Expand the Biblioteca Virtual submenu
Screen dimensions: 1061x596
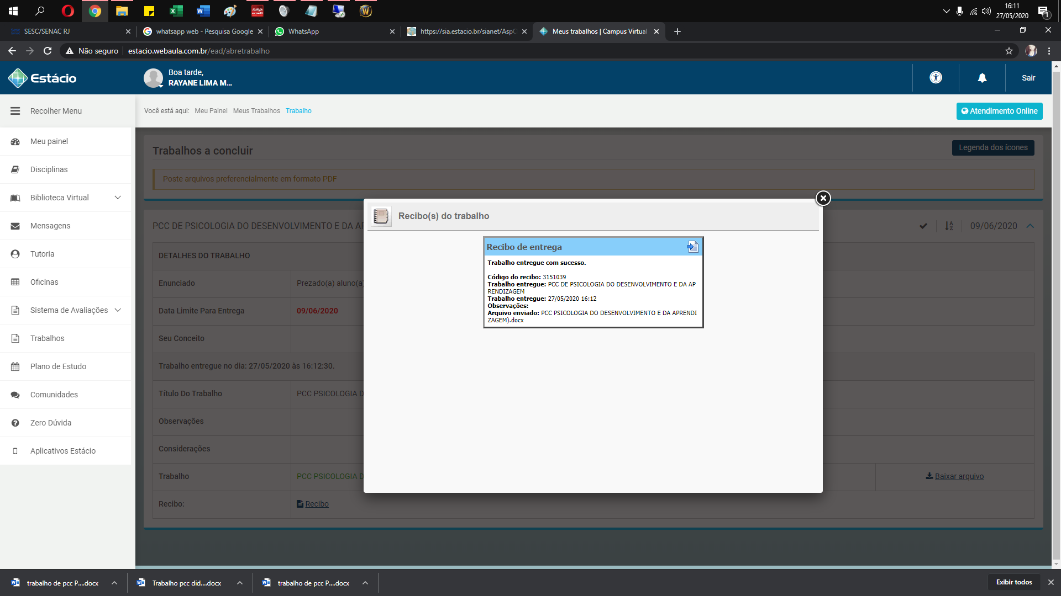[118, 198]
